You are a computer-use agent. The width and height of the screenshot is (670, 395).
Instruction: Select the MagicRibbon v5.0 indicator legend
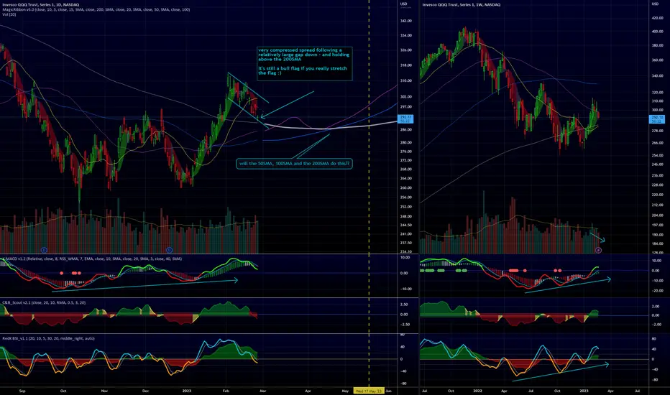[96, 9]
